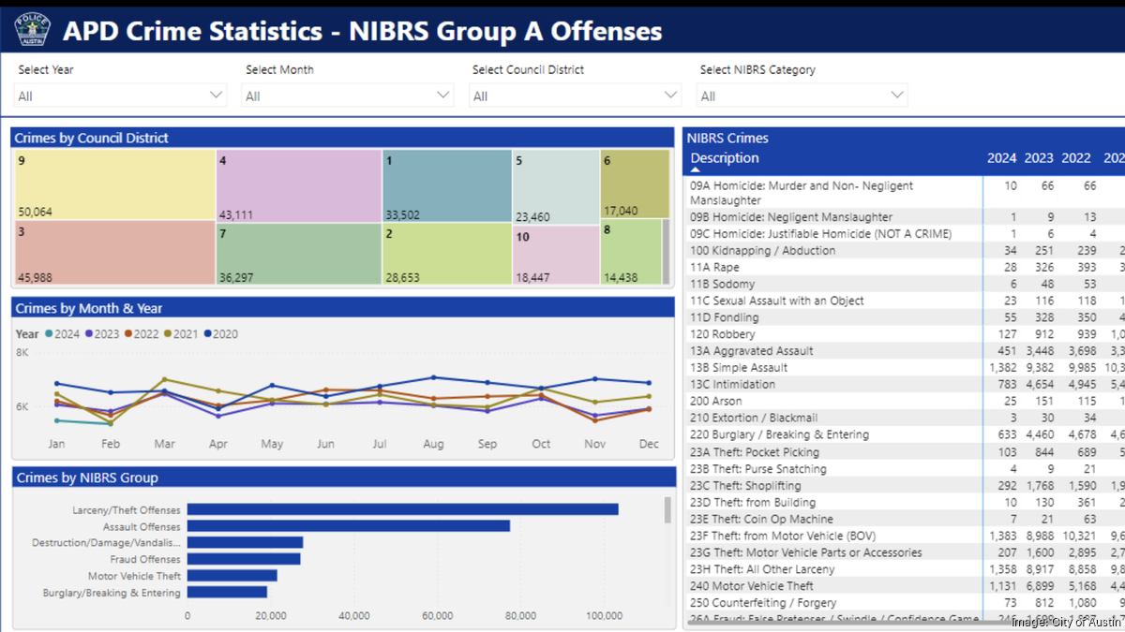Select the Larceny/Theft Offenses bar
Screen dimensions: 1125x632
click(x=402, y=509)
